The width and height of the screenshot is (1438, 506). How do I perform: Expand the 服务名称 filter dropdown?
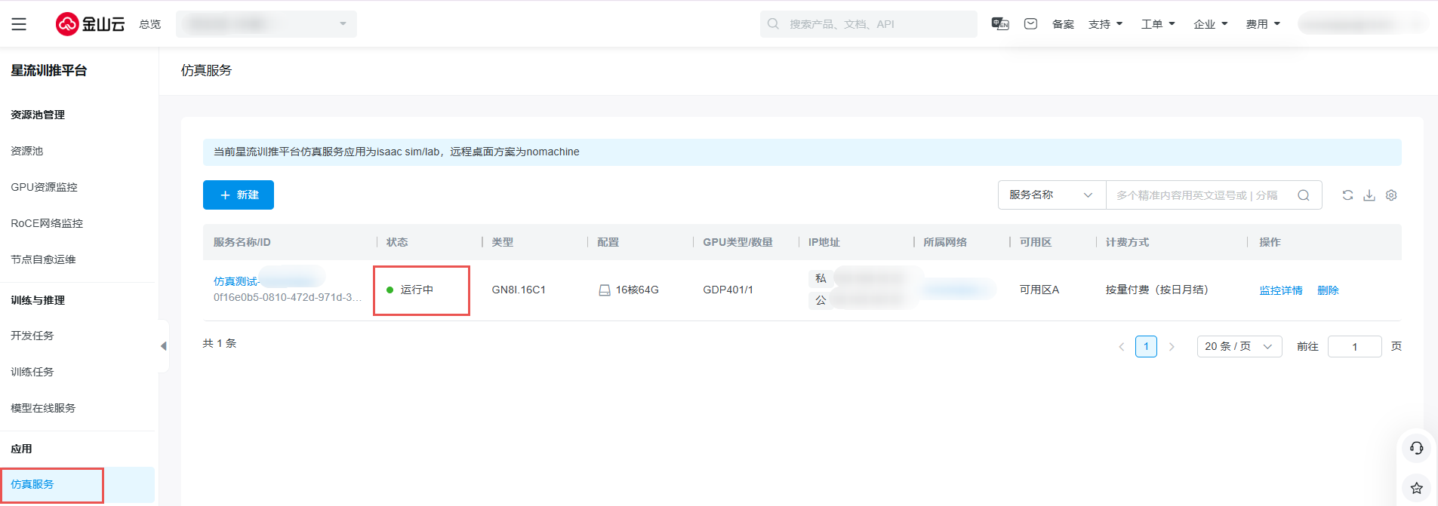coord(1051,195)
